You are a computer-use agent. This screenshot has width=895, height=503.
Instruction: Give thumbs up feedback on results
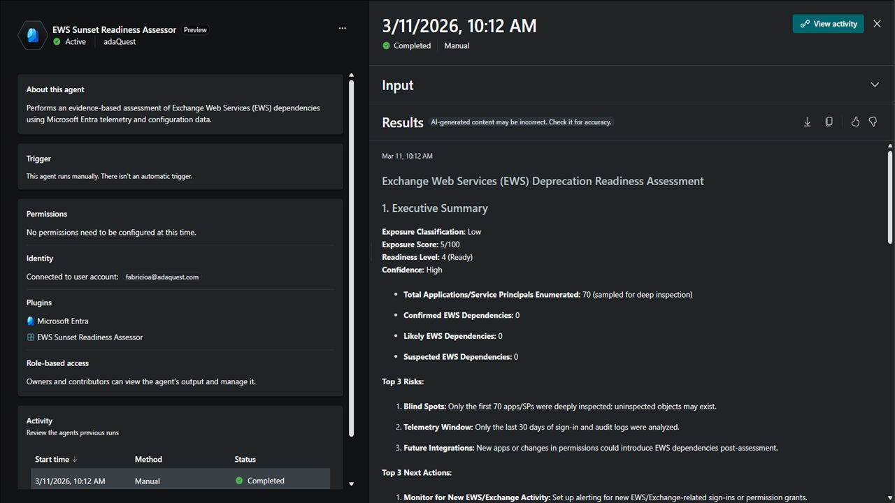coord(855,122)
